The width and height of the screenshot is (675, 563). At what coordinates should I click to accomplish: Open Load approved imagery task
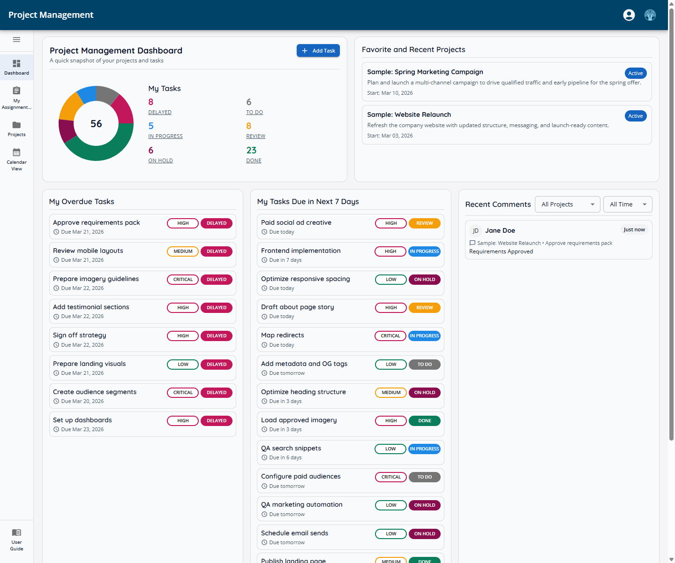point(351,424)
